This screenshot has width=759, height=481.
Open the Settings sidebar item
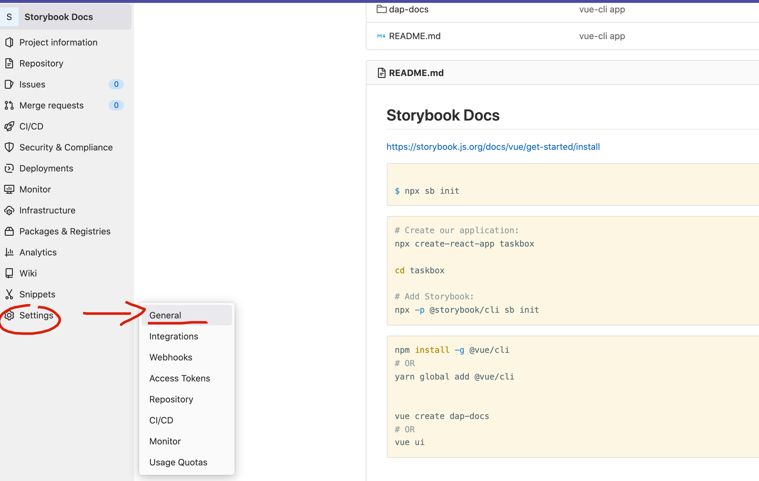click(36, 315)
